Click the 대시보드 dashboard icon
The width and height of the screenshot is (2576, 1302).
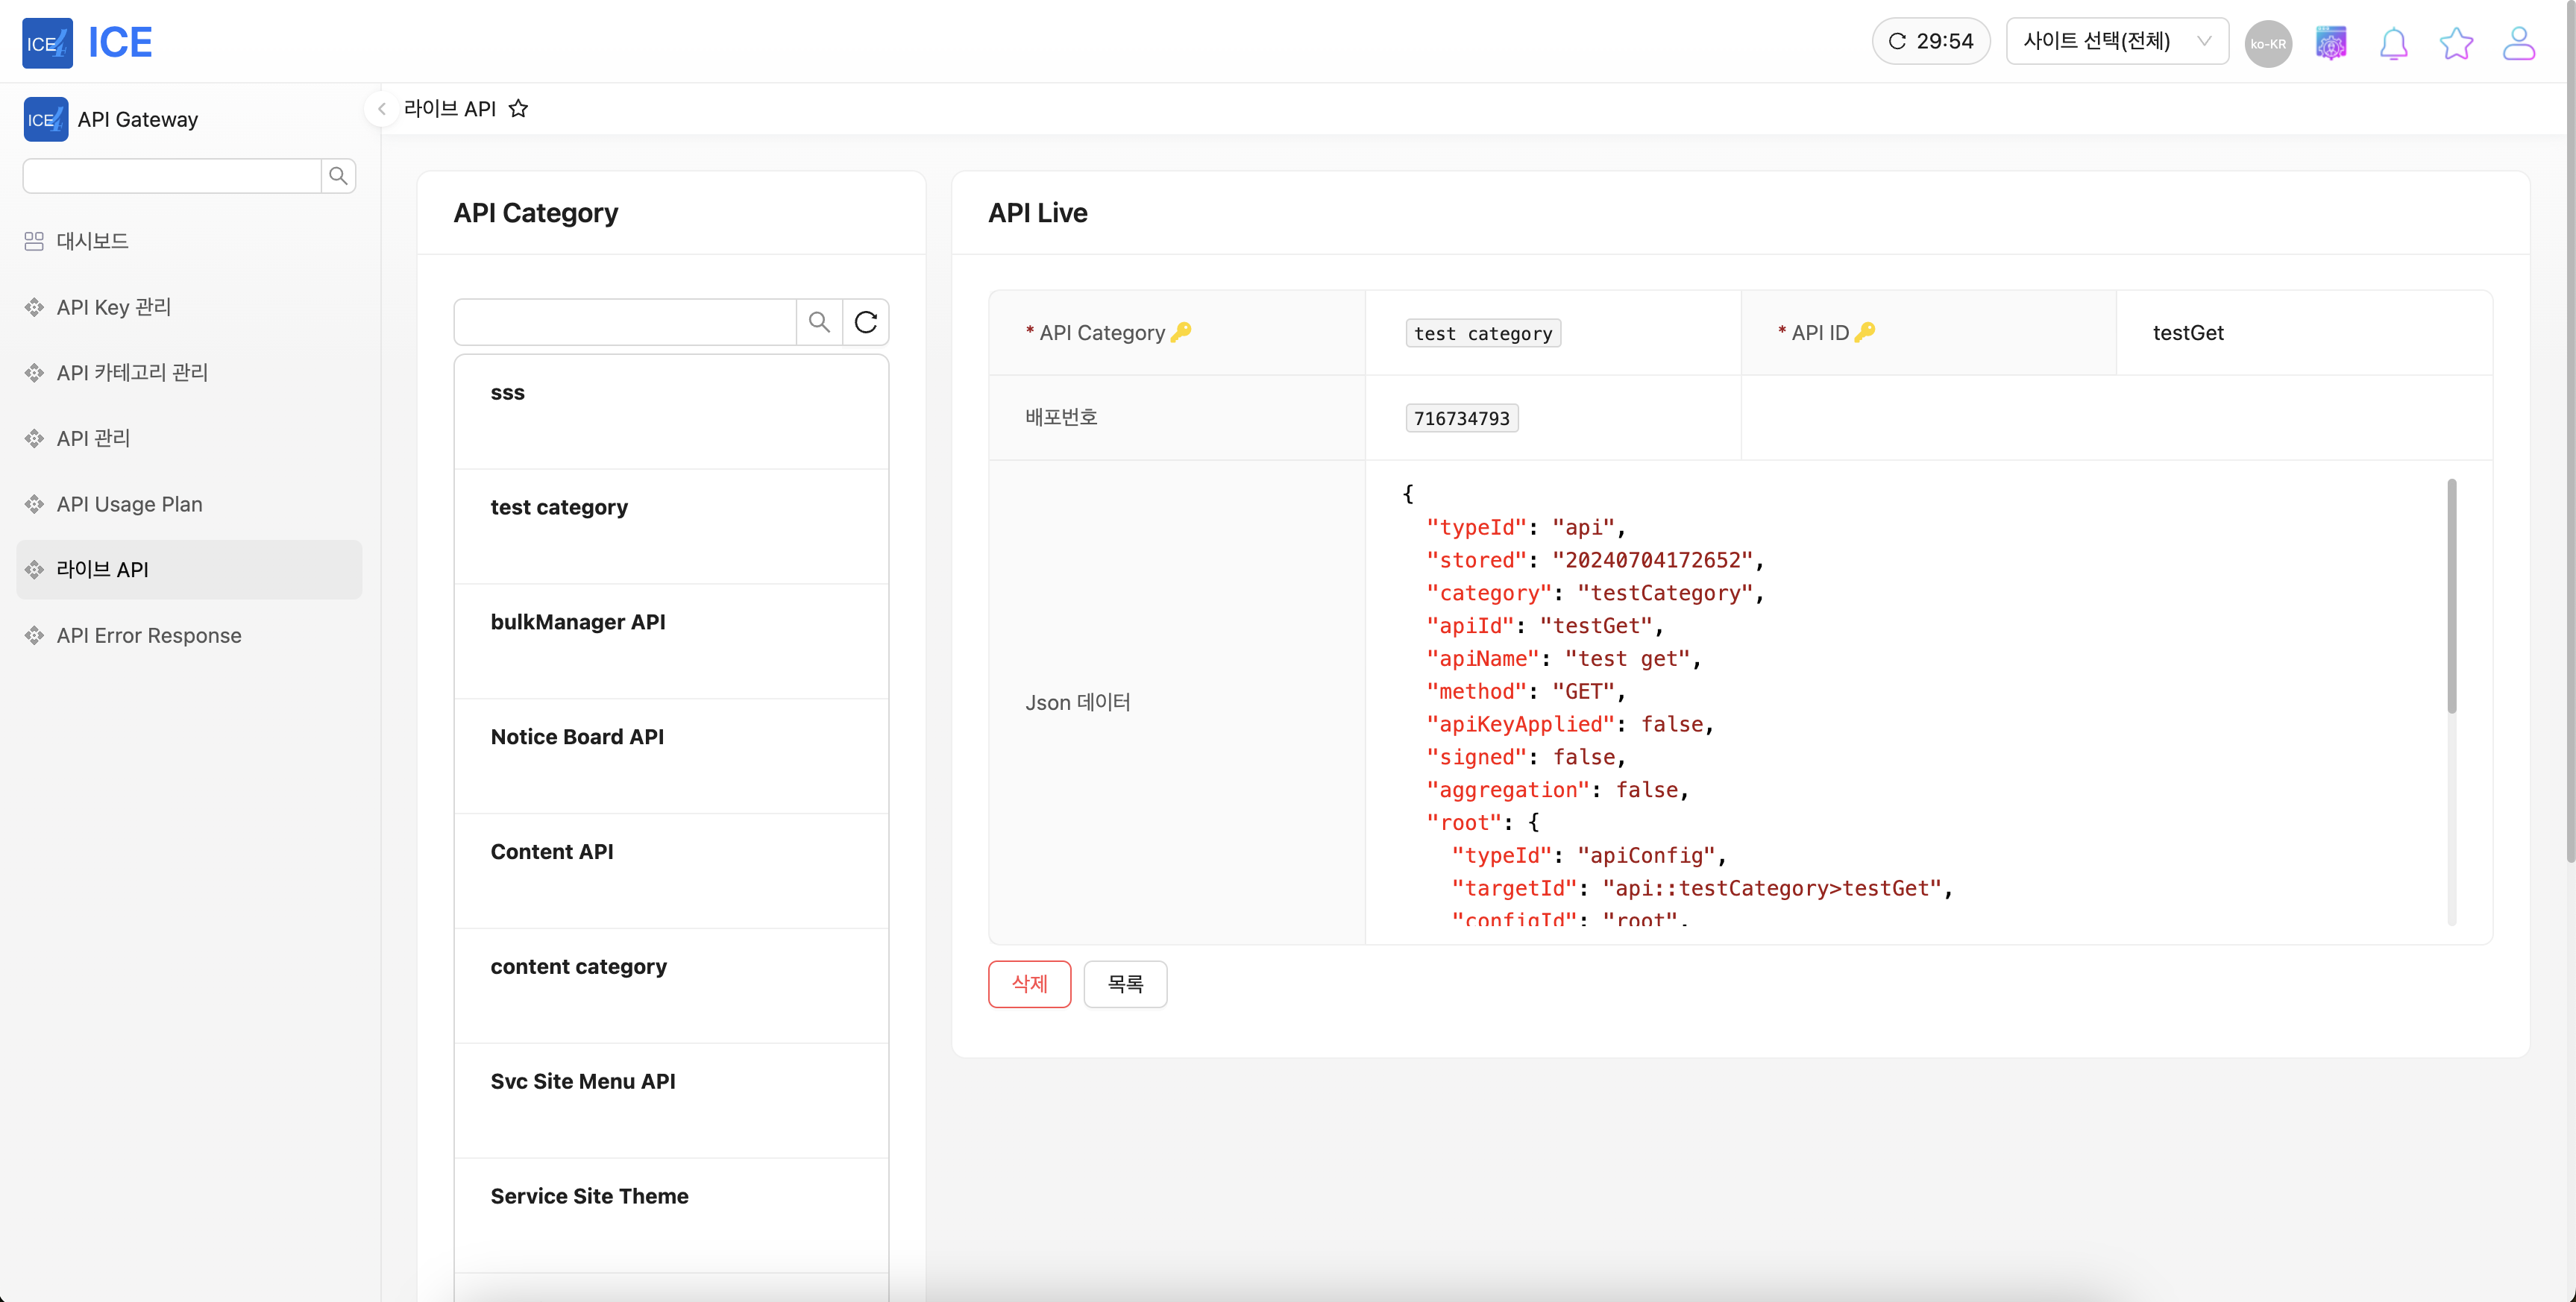(34, 241)
